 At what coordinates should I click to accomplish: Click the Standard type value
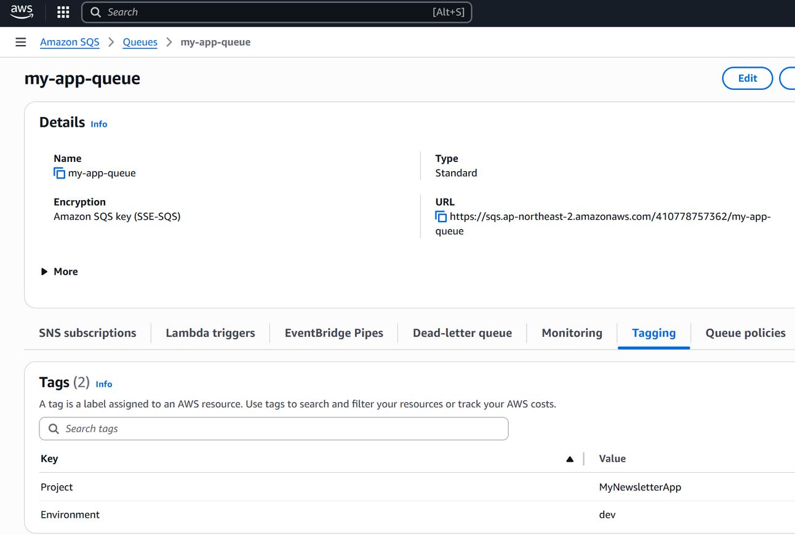456,173
